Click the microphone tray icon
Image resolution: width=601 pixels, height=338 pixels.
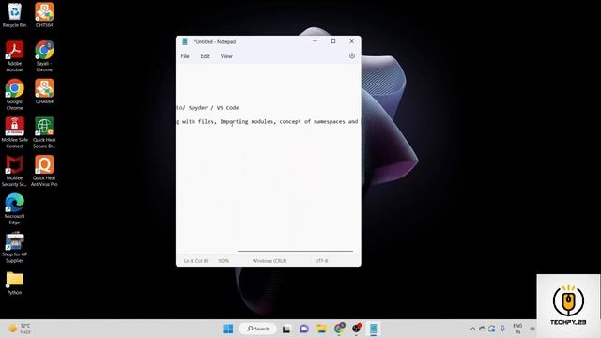502,329
